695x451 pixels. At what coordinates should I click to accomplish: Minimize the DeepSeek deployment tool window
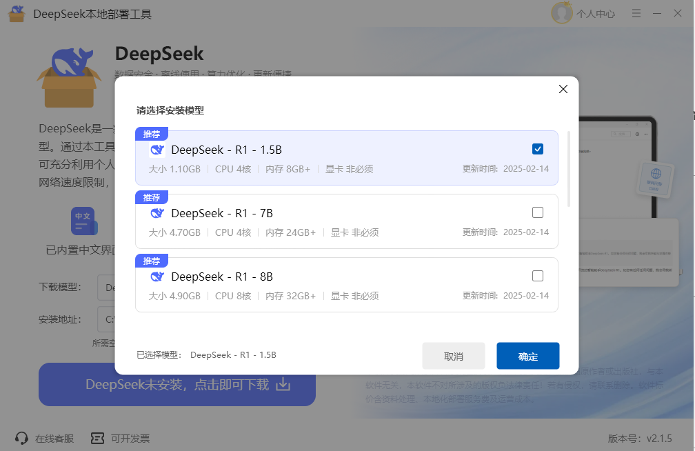point(657,13)
